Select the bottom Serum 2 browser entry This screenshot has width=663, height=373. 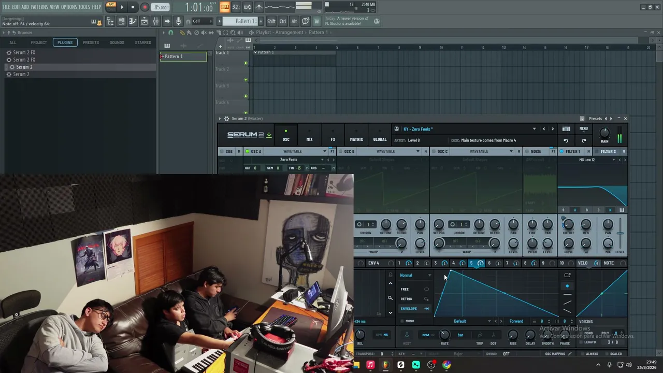pos(21,74)
